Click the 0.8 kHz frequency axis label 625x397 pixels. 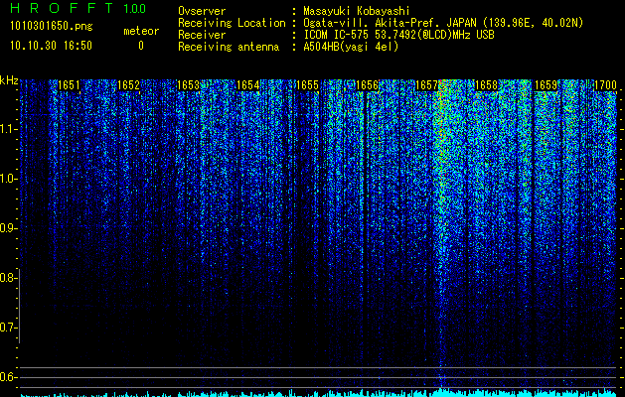click(x=8, y=278)
